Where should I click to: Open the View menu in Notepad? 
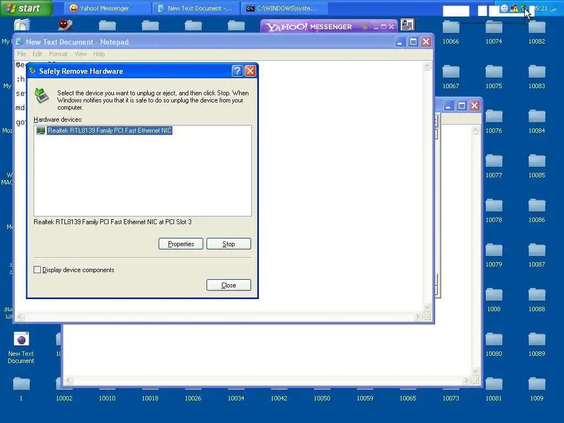click(x=80, y=54)
